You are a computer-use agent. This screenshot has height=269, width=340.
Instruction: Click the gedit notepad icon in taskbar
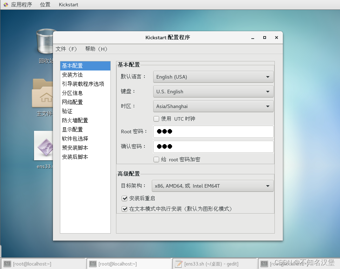pos(178,264)
